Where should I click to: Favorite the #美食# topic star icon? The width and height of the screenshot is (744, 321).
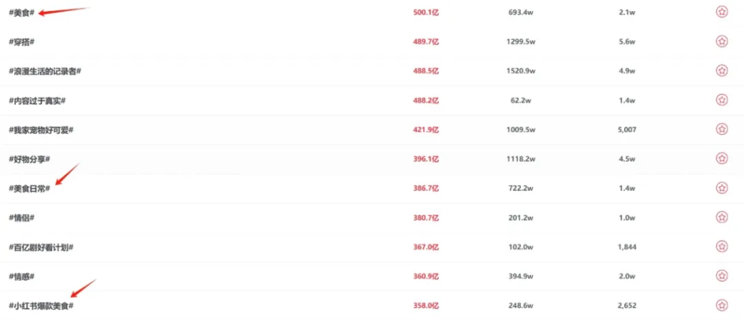[x=721, y=12]
